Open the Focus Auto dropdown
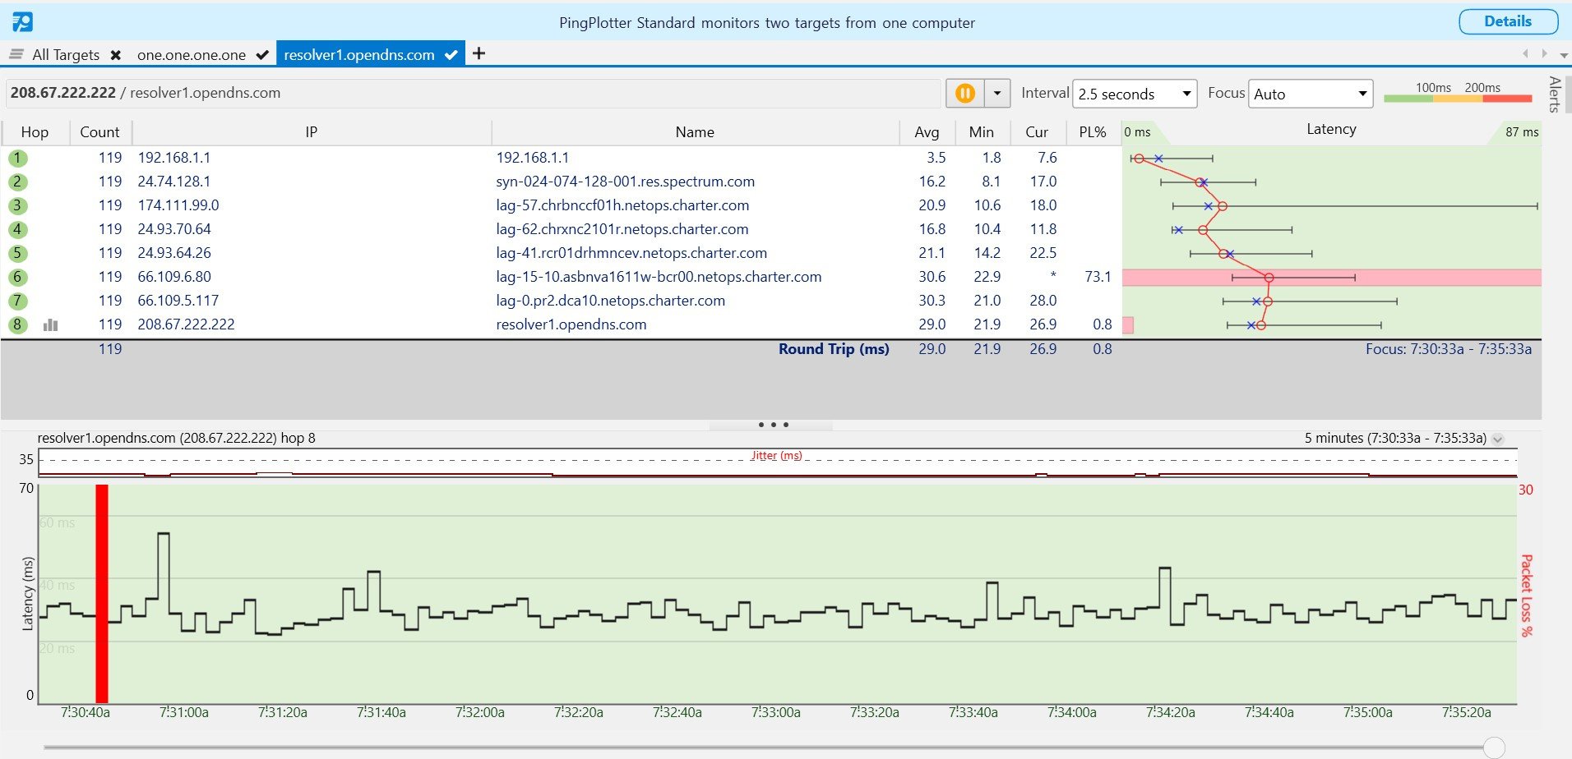This screenshot has height=759, width=1572. pyautogui.click(x=1311, y=94)
